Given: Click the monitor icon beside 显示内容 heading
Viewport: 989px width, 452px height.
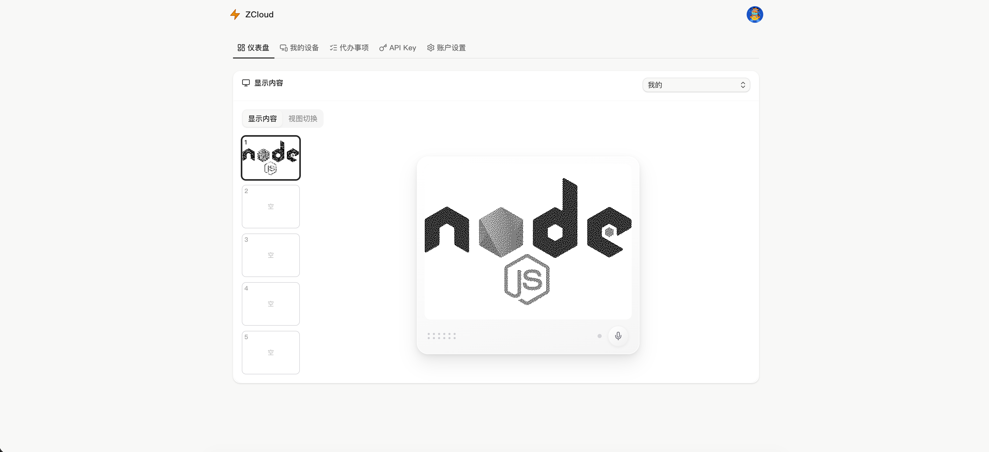Looking at the screenshot, I should [246, 83].
